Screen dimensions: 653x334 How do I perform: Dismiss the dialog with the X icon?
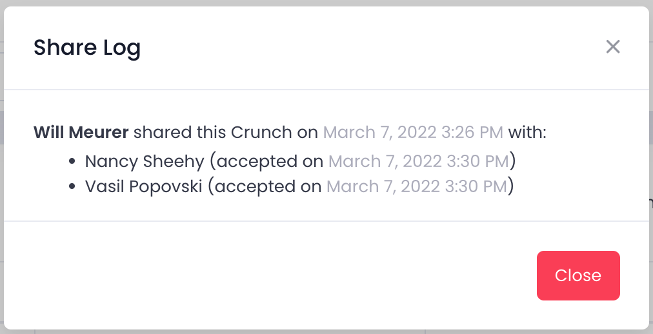pos(612,46)
